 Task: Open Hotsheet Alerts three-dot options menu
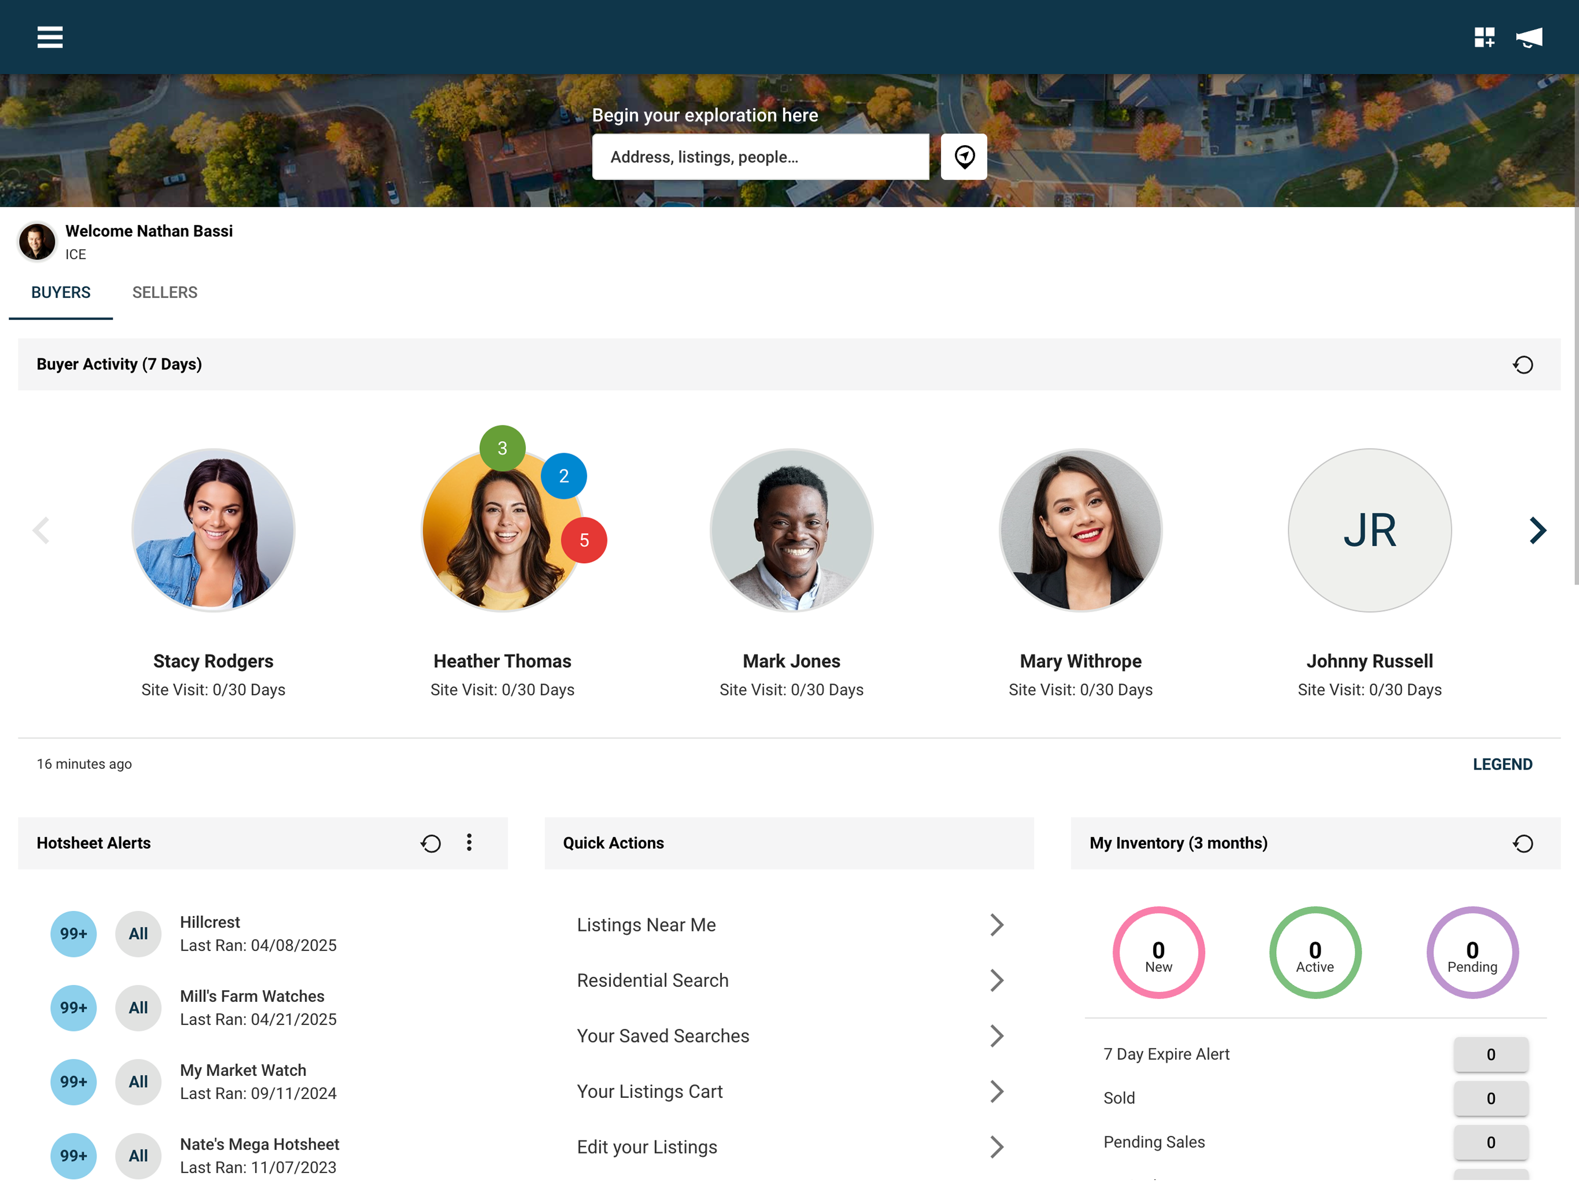pos(469,843)
